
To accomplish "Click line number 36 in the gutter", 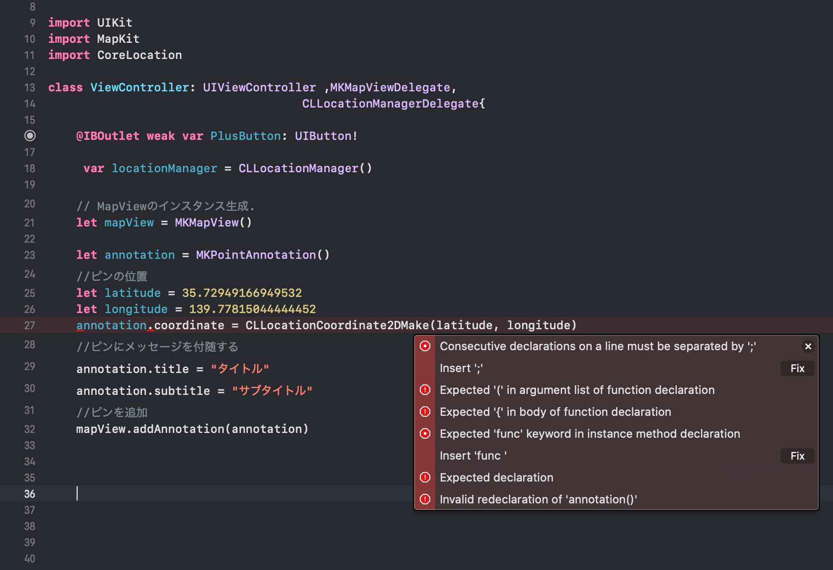I will 30,494.
